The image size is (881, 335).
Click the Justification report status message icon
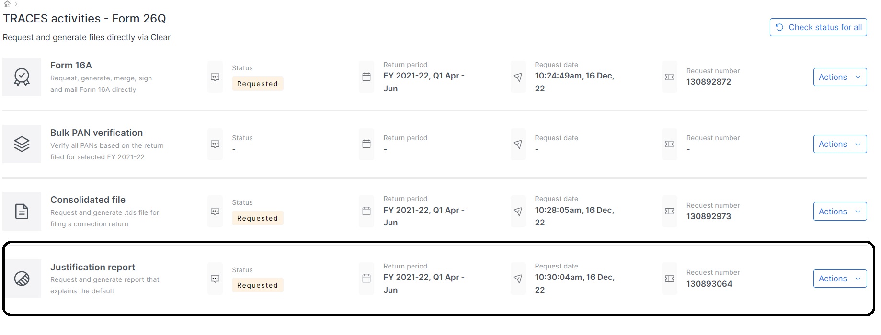coord(215,279)
